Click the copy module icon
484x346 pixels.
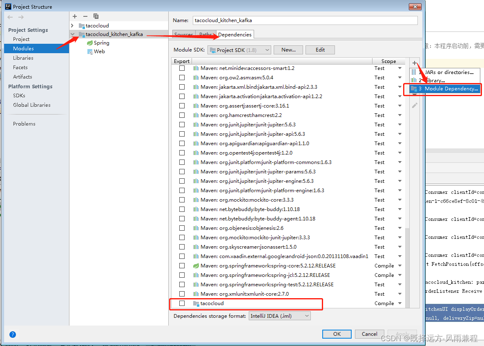(96, 16)
